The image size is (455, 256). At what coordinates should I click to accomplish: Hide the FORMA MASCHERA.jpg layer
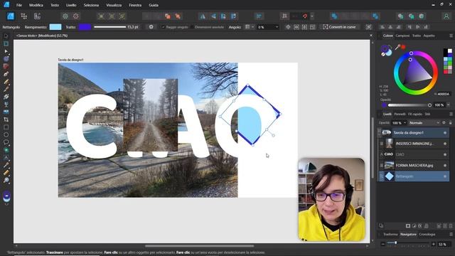[445, 166]
